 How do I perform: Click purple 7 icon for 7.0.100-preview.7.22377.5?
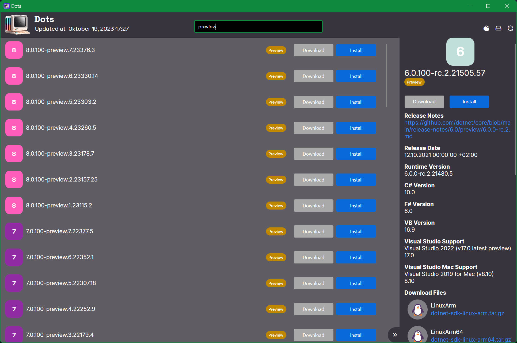pos(14,231)
